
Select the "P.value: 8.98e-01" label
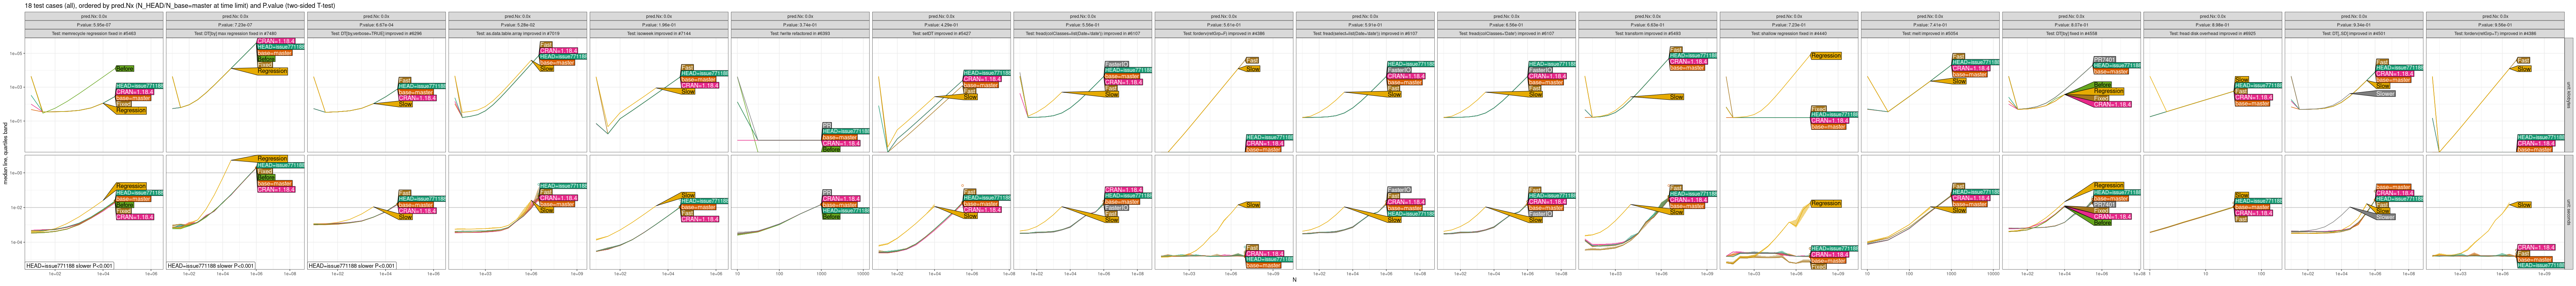[x=2212, y=25]
